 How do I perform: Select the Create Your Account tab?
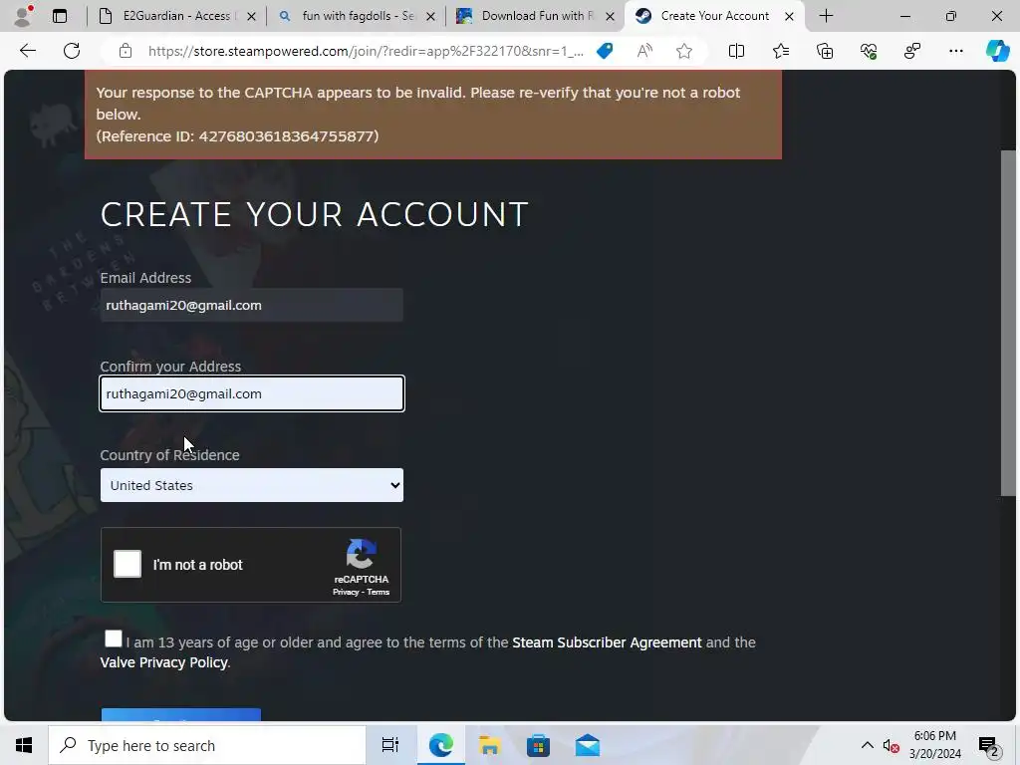coord(714,16)
